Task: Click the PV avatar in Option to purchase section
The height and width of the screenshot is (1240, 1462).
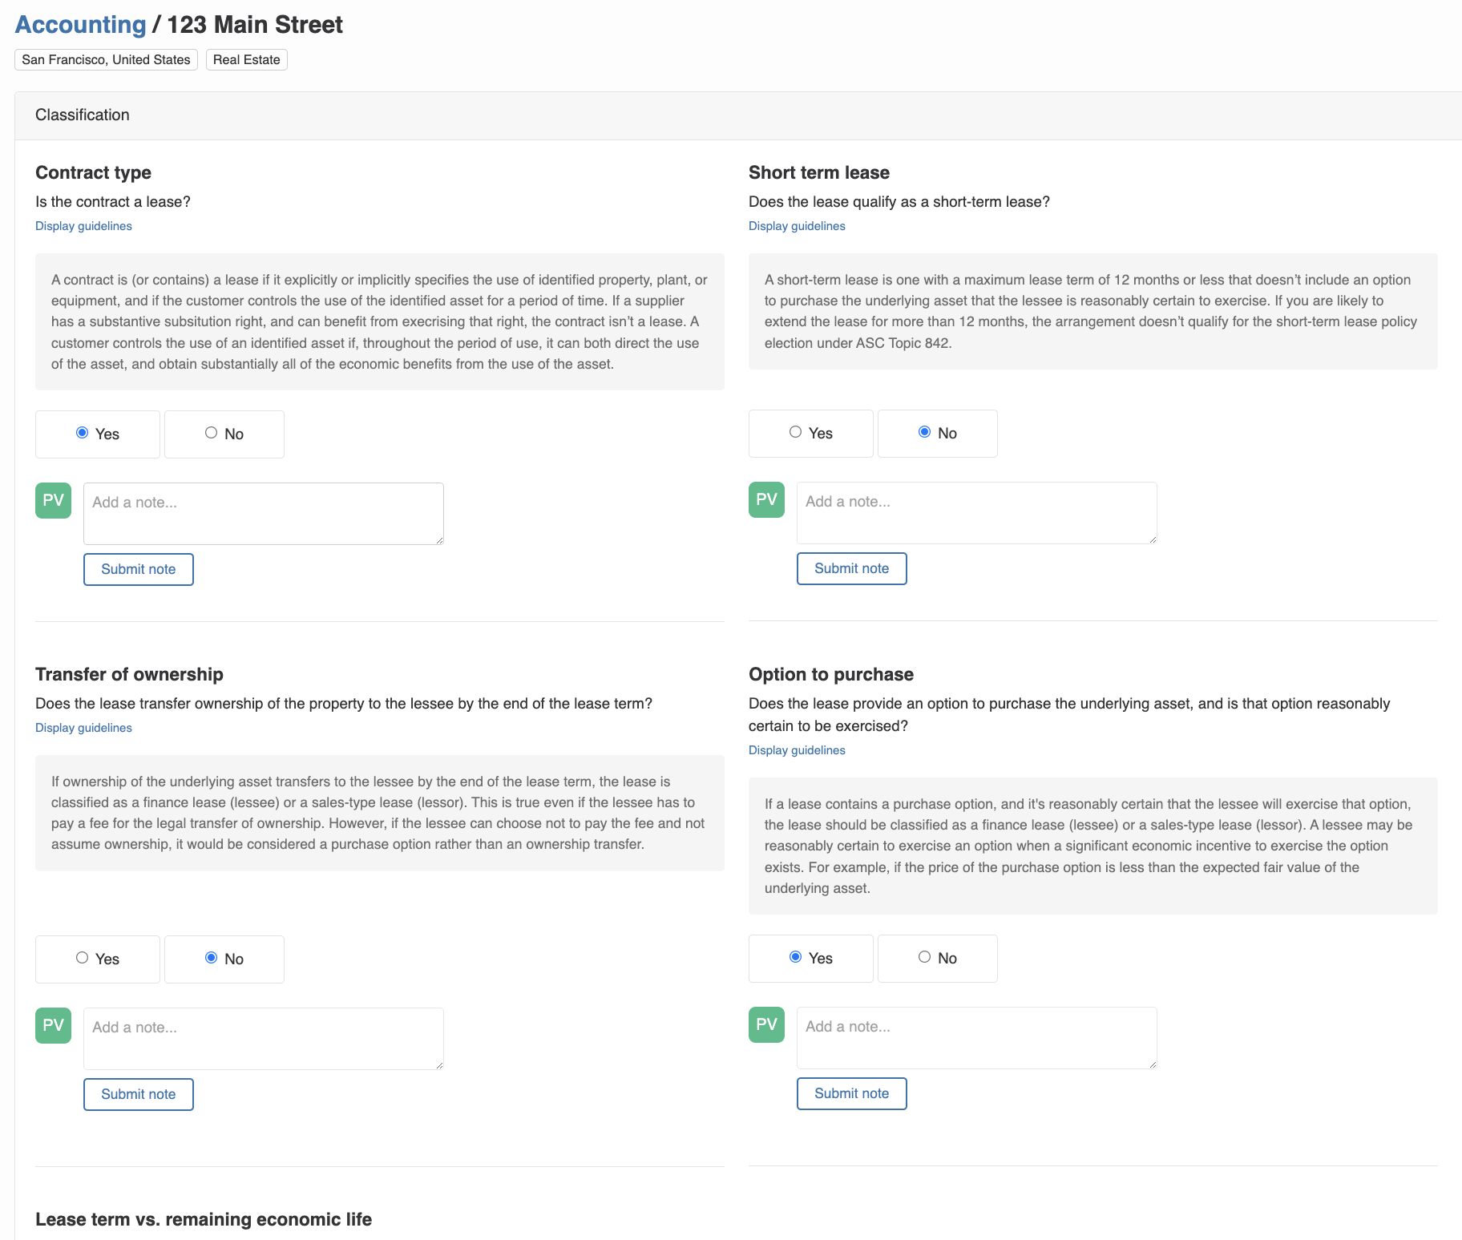Action: point(765,1024)
